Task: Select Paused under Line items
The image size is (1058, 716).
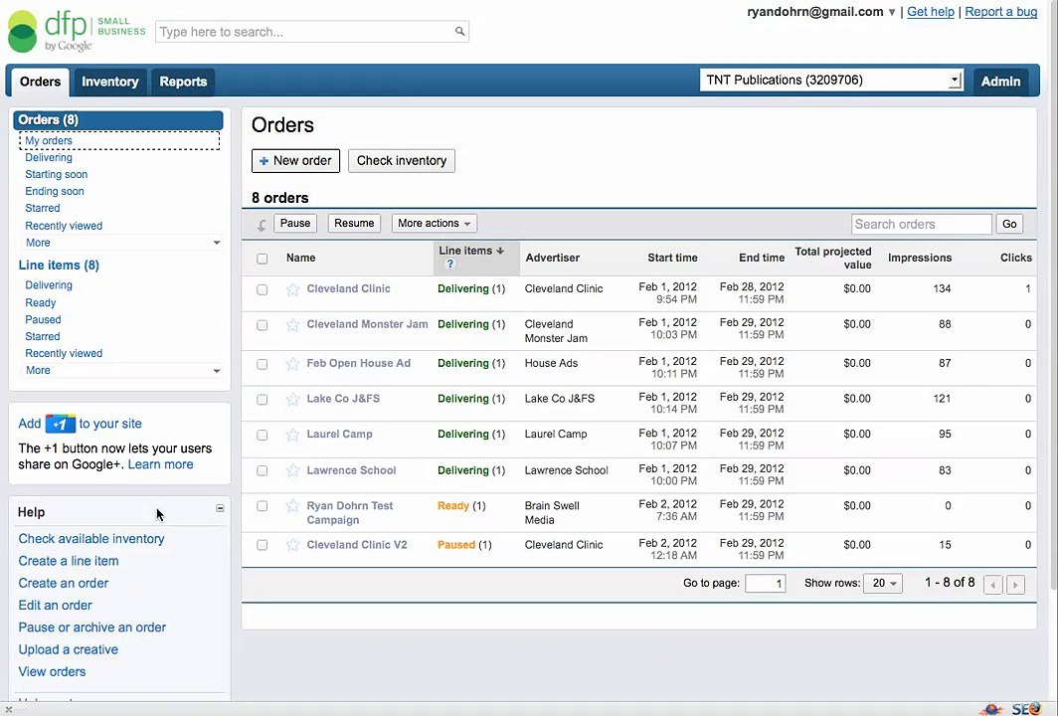Action: point(43,320)
